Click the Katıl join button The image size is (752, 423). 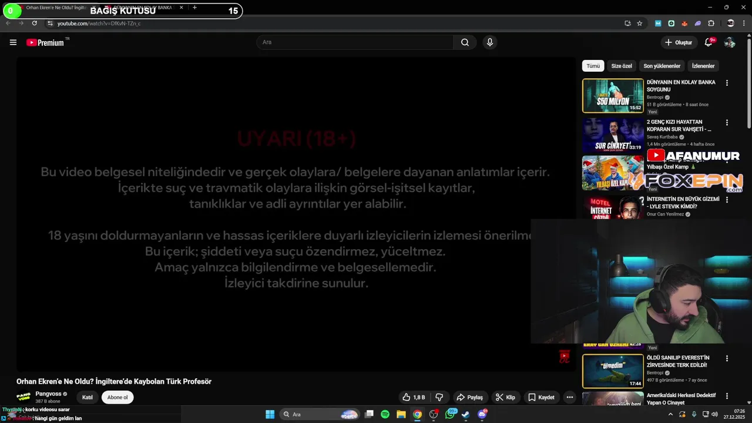[x=87, y=397]
